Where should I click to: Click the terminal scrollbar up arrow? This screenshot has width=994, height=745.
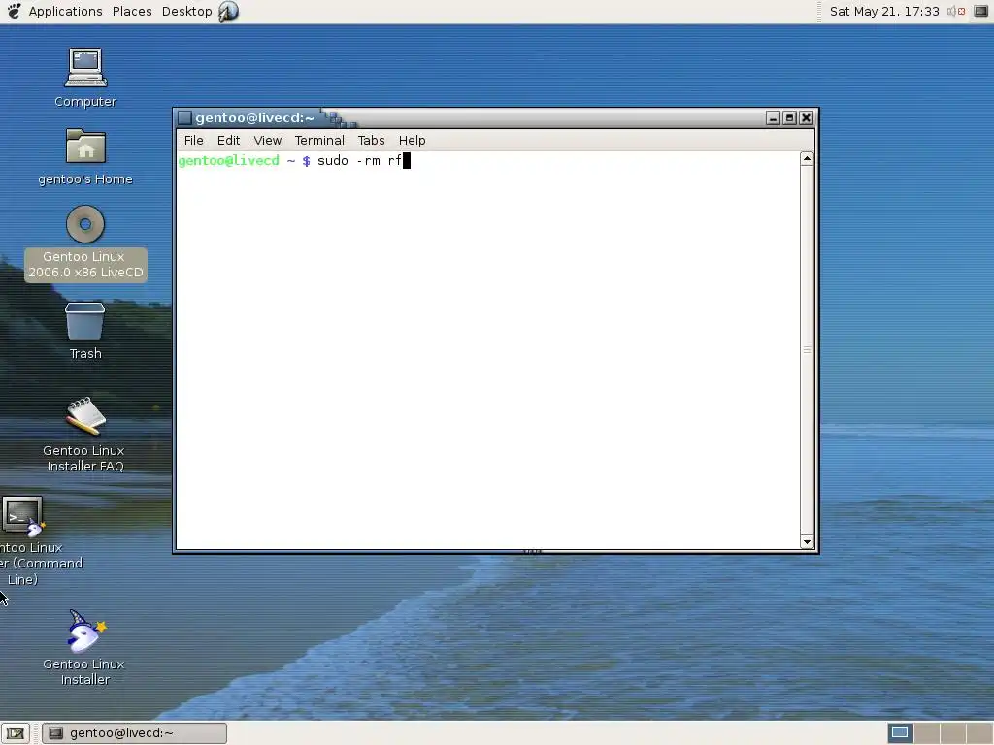[807, 158]
